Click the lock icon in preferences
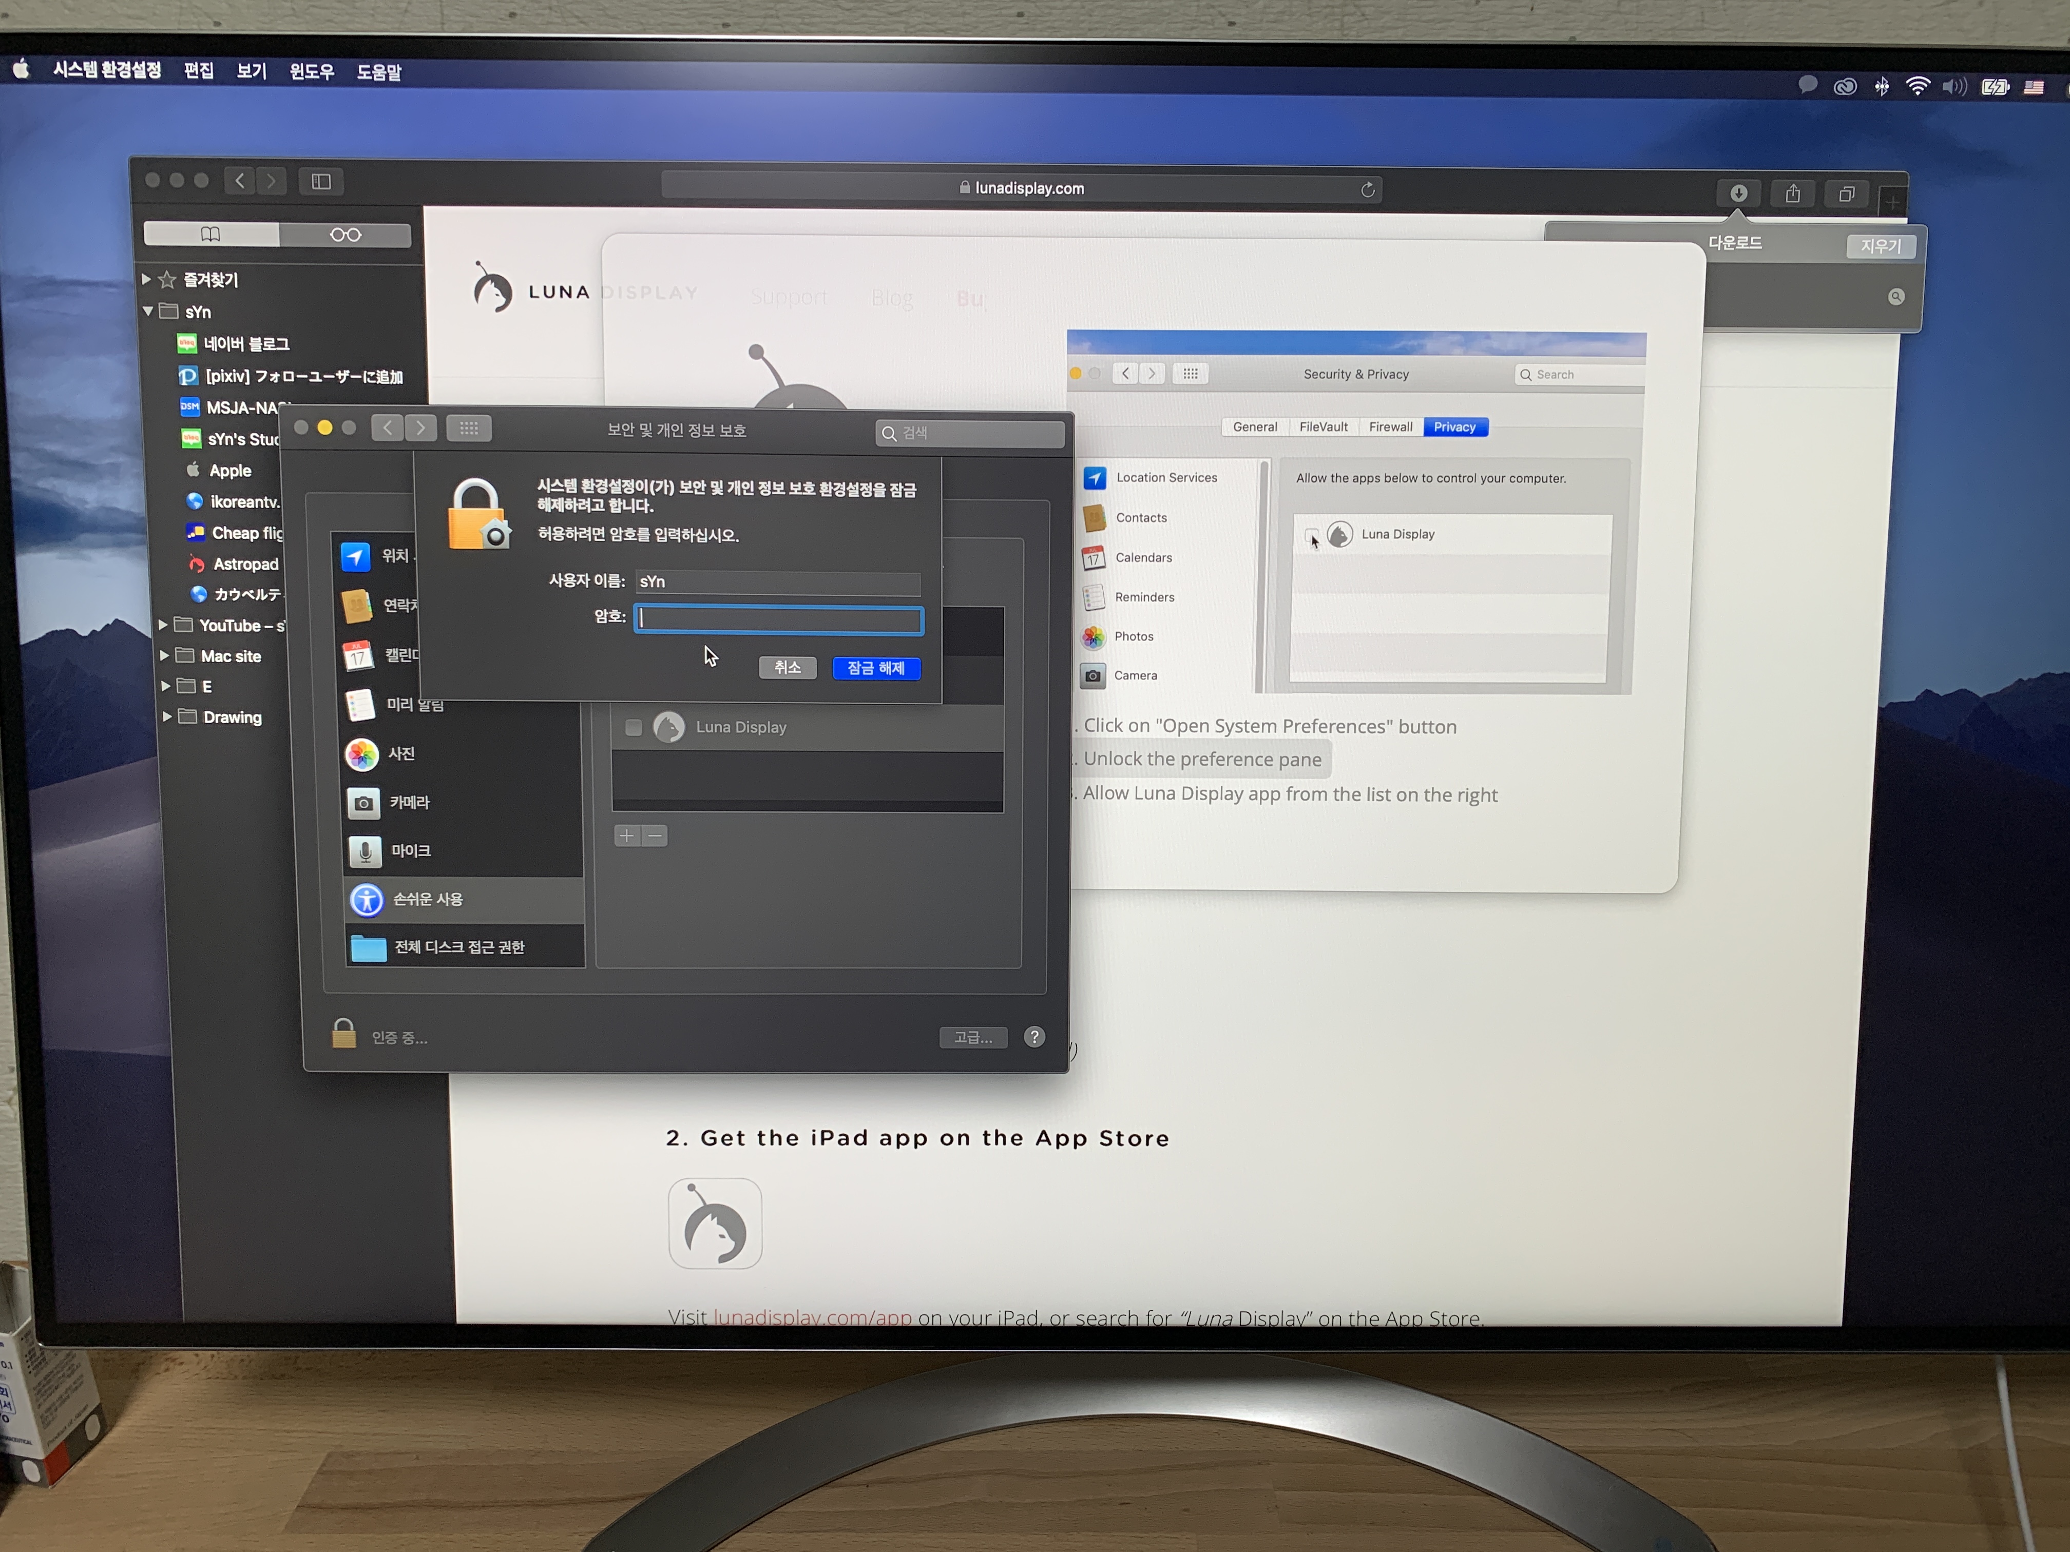 pos(343,1033)
